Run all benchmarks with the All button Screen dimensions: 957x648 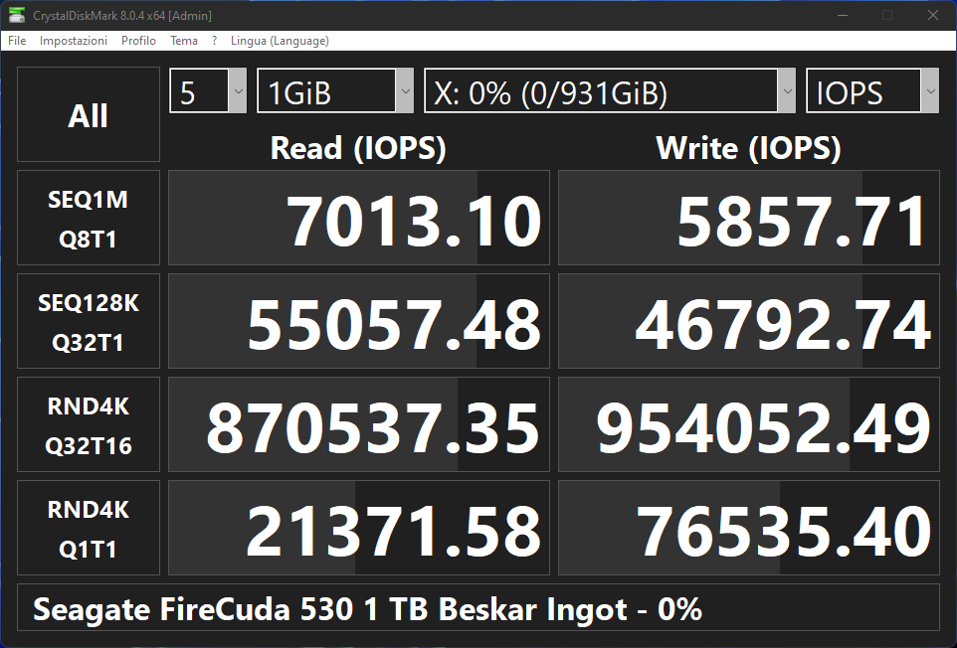88,114
